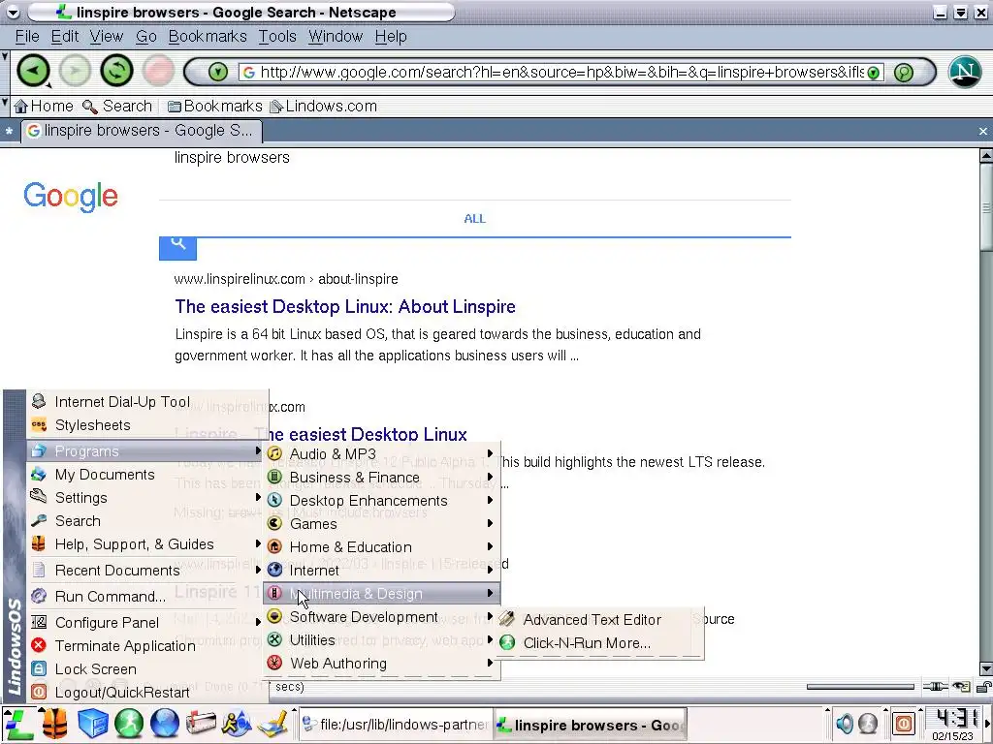Open the Go menu
This screenshot has width=993, height=744.
(x=145, y=37)
